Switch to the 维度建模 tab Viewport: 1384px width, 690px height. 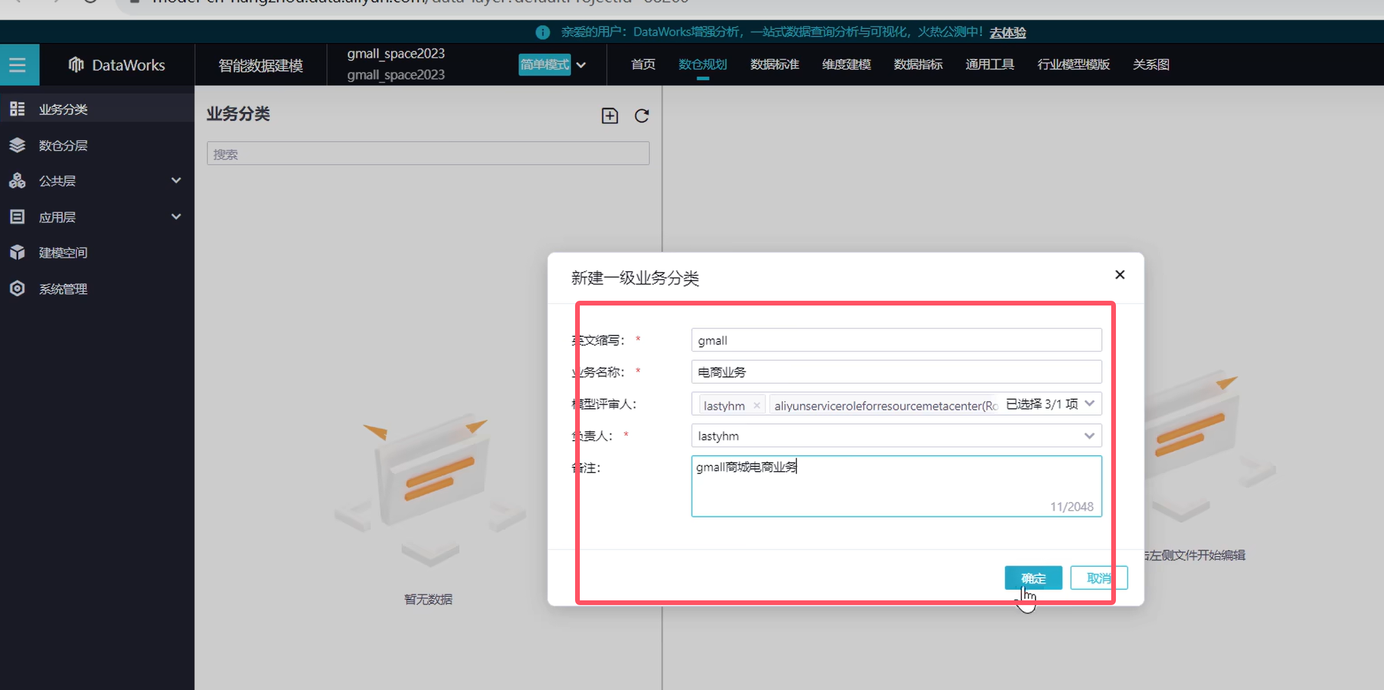coord(846,64)
